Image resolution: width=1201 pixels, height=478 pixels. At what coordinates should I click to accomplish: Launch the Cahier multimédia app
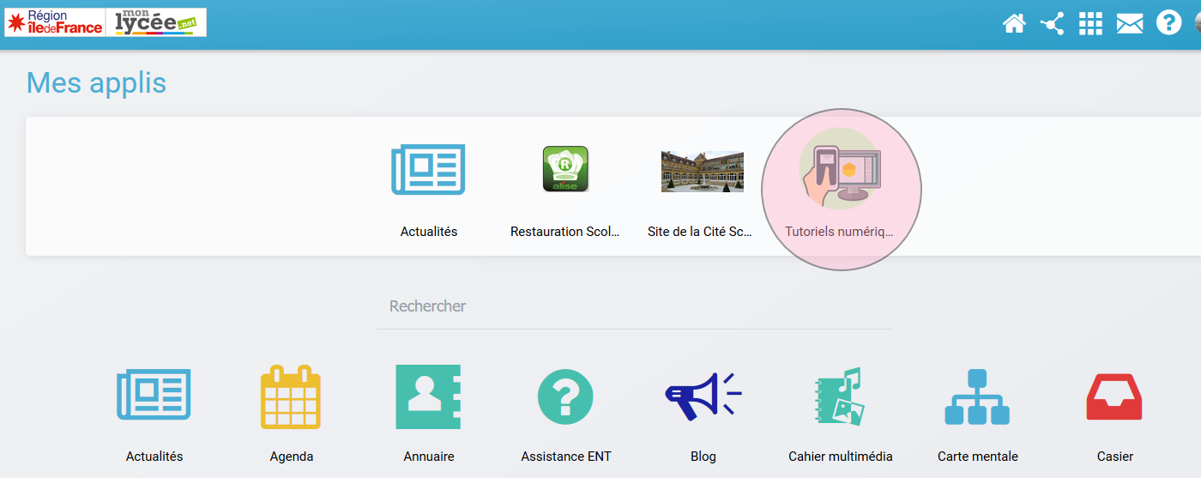pyautogui.click(x=840, y=397)
